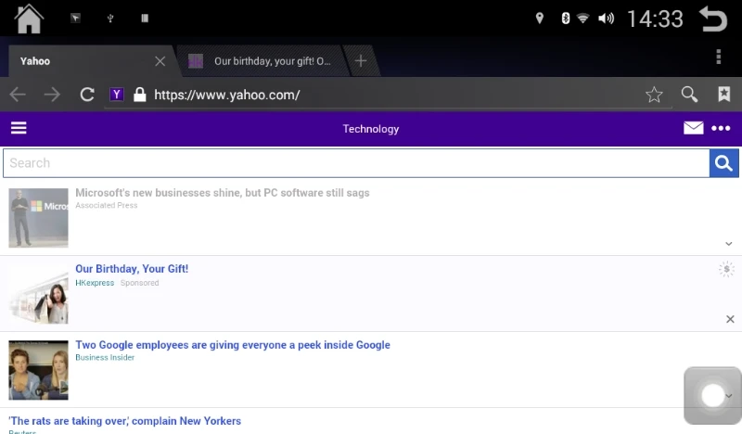Open Yahoo three-dots more options

pyautogui.click(x=722, y=129)
